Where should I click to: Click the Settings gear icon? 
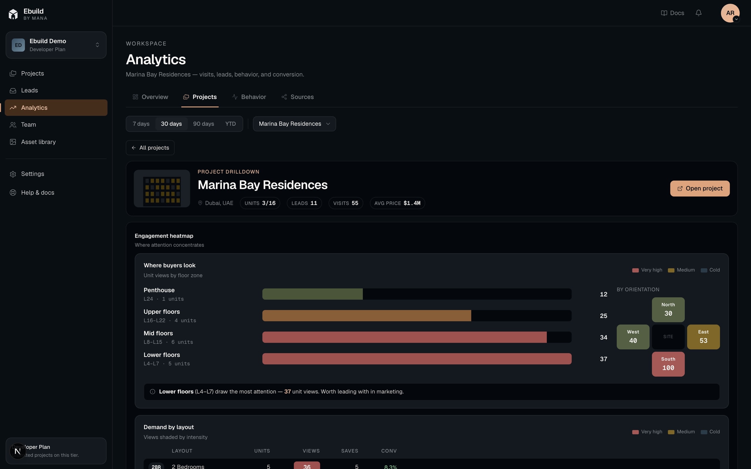pyautogui.click(x=13, y=174)
